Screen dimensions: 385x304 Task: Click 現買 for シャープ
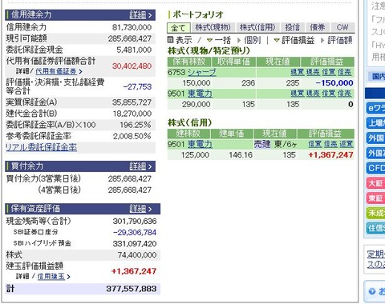click(298, 72)
